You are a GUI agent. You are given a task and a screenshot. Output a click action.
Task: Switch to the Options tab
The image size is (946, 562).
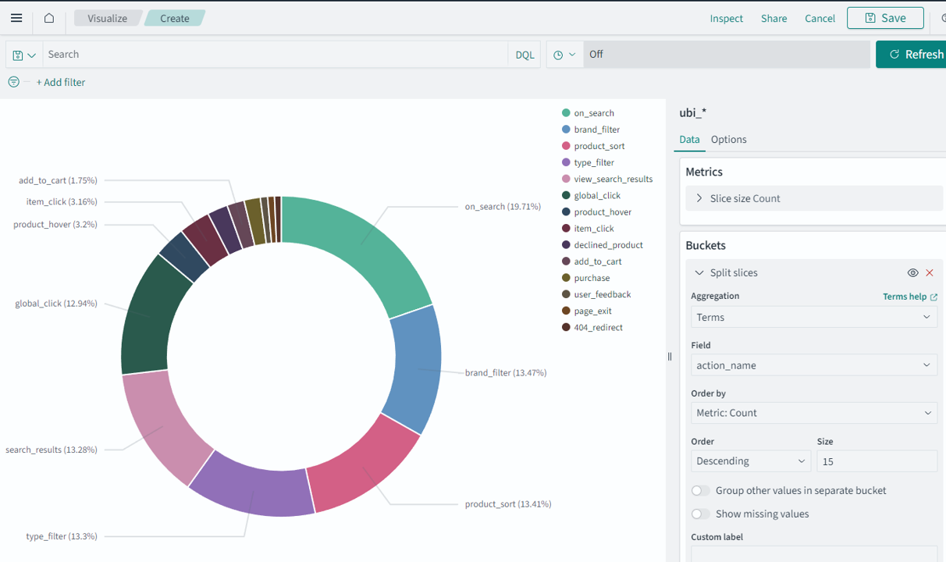coord(728,139)
